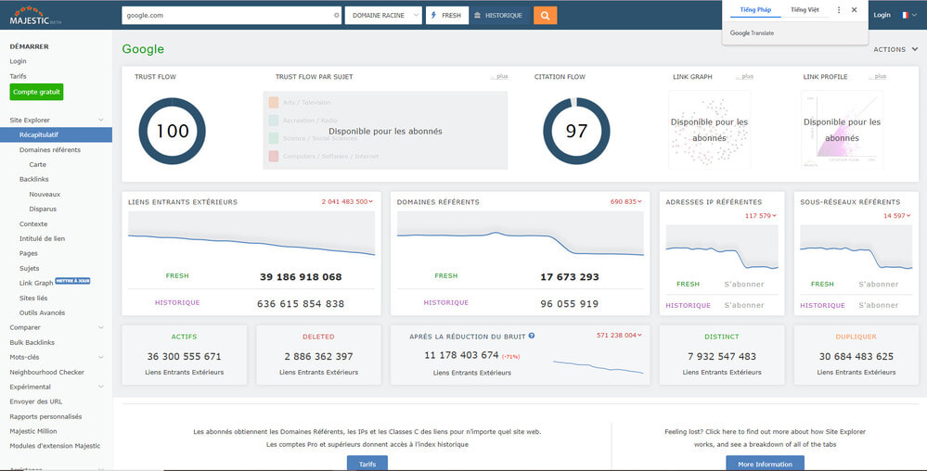
Task: Select the Fresh index toggle
Action: coord(446,16)
